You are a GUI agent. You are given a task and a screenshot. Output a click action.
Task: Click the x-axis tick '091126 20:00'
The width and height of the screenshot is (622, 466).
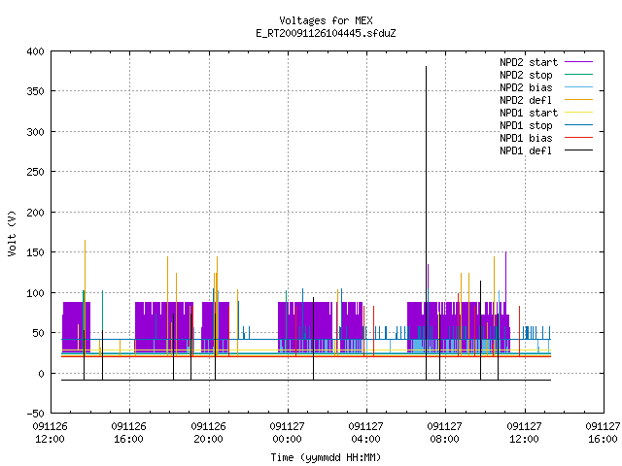208,433
